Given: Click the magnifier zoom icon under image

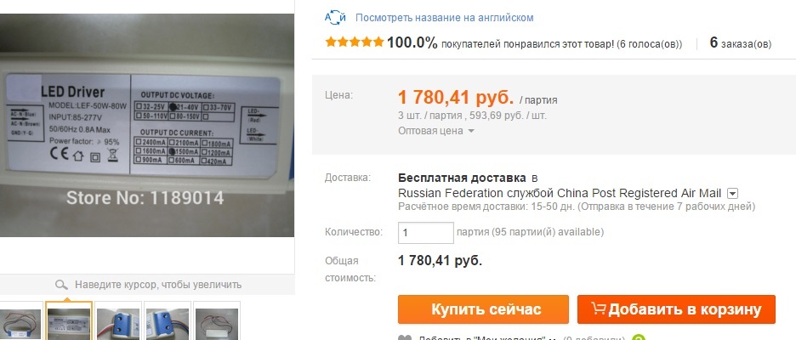Looking at the screenshot, I should coord(61,285).
